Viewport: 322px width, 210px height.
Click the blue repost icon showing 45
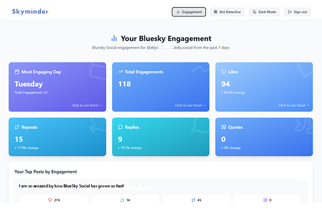click(x=193, y=200)
